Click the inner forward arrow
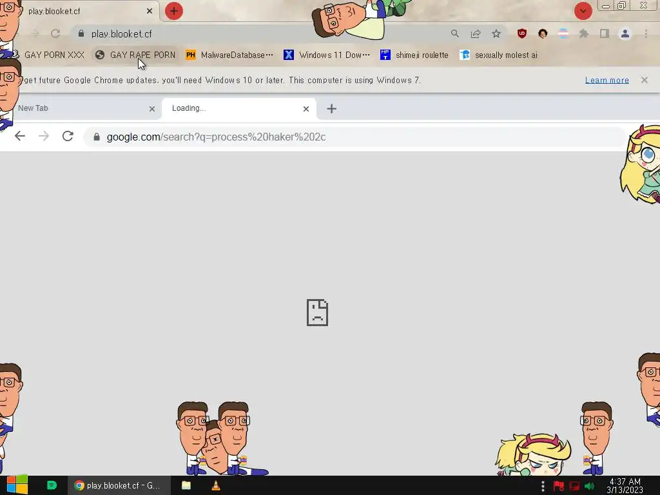 pyautogui.click(x=44, y=136)
